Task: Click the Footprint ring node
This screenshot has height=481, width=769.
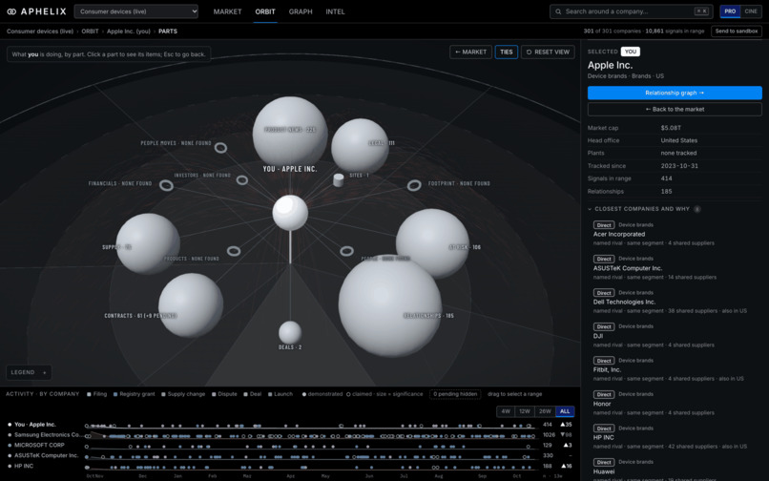Action: tap(414, 185)
